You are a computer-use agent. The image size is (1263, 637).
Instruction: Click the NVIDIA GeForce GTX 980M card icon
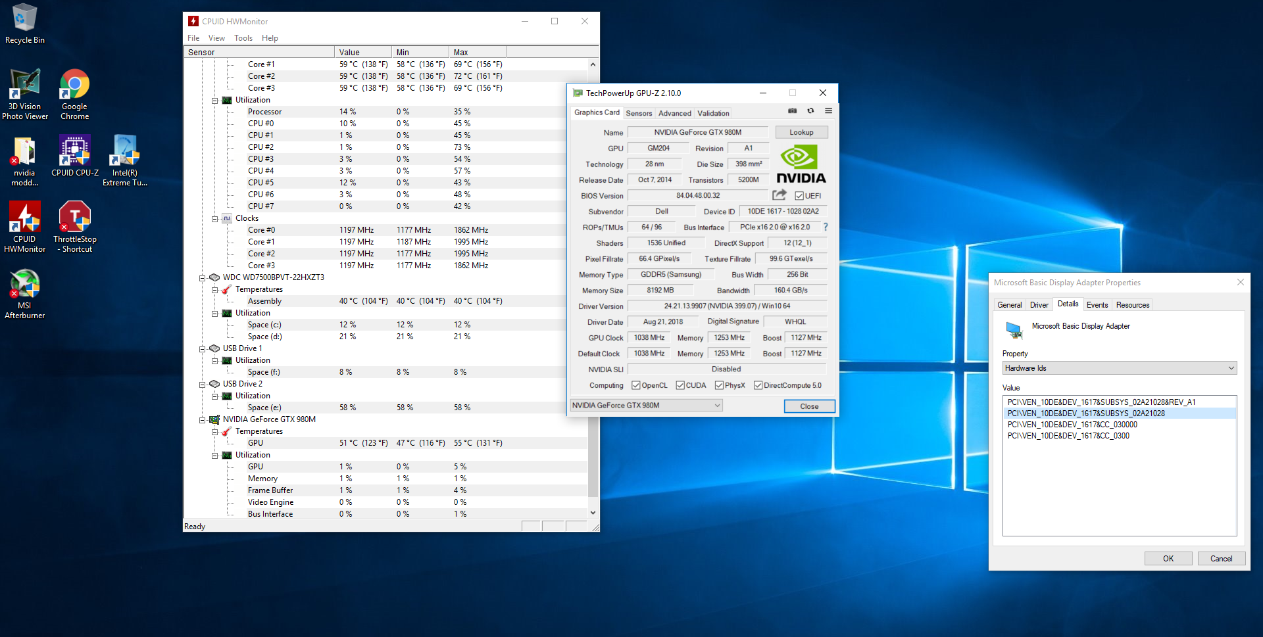click(214, 419)
